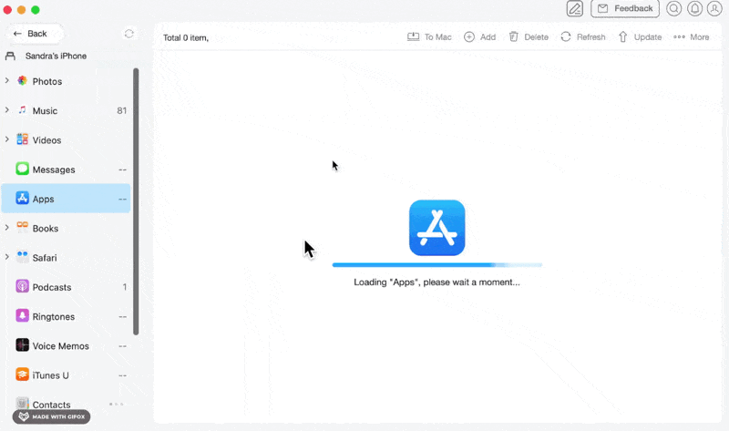The image size is (729, 431).
Task: Click the Sandra's iPhone device name
Action: pyautogui.click(x=56, y=56)
